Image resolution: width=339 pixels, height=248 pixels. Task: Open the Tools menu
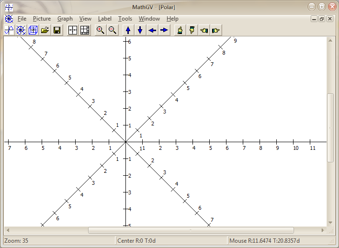coord(125,19)
